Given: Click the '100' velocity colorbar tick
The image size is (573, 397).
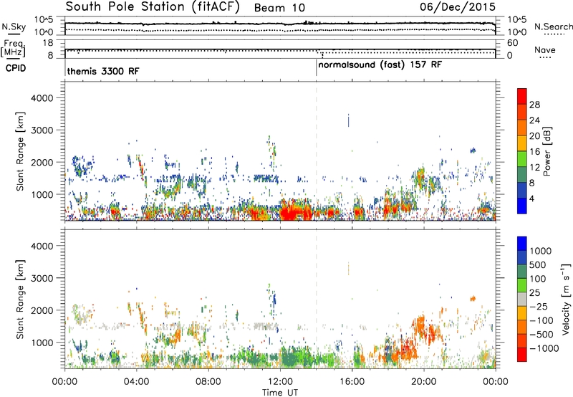Looking at the screenshot, I should click(538, 279).
